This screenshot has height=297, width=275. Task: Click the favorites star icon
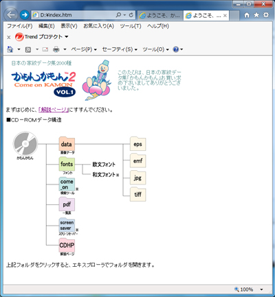pos(256,15)
